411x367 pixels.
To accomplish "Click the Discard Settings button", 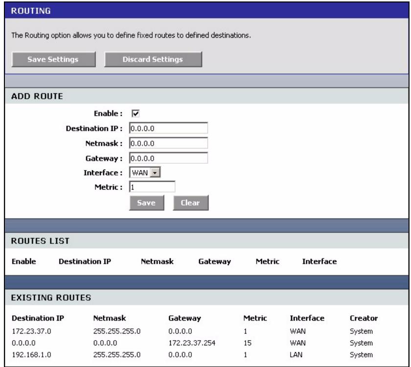I will [x=153, y=60].
